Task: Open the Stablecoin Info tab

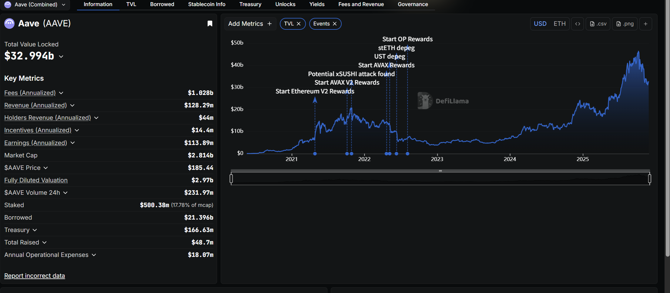Action: tap(206, 4)
